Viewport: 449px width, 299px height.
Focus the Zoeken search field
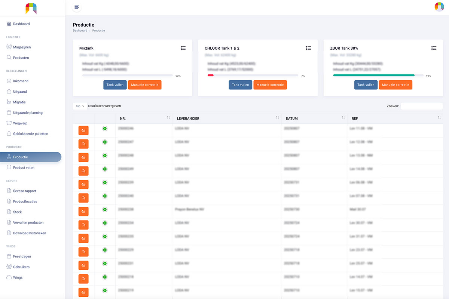422,106
